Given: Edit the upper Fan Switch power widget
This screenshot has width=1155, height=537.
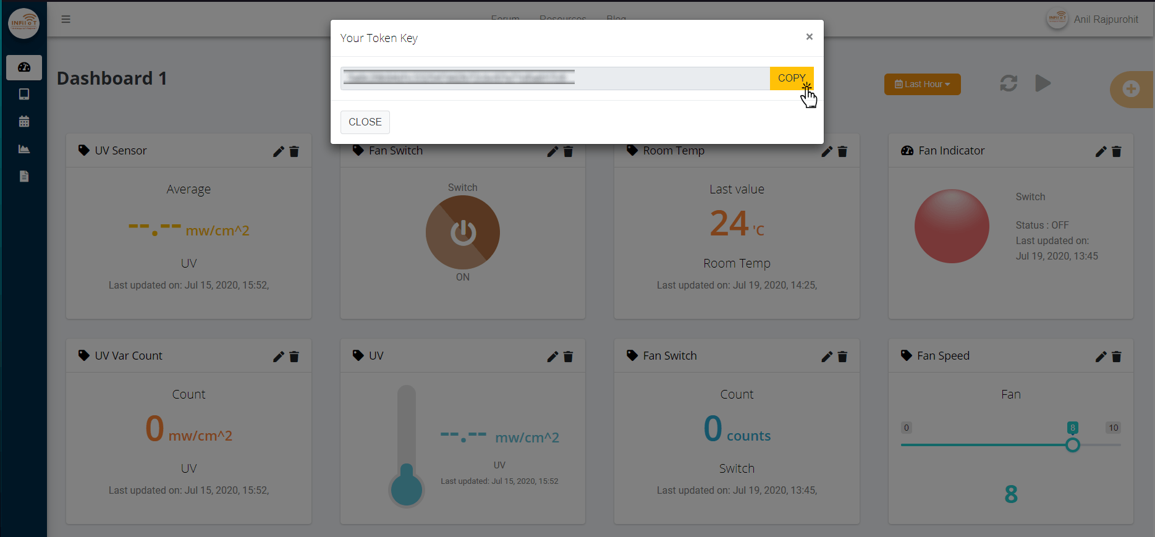Looking at the screenshot, I should click(x=552, y=151).
